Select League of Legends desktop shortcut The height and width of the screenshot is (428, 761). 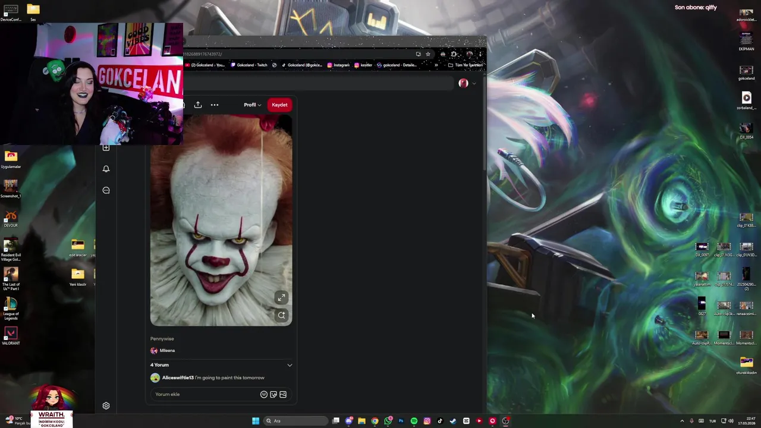pos(11,309)
